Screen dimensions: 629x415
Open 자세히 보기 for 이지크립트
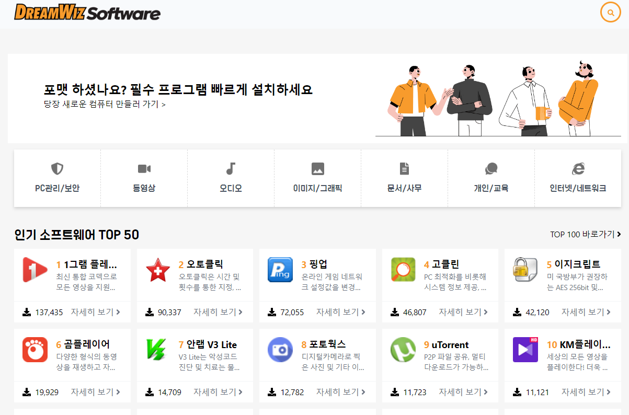coord(586,312)
